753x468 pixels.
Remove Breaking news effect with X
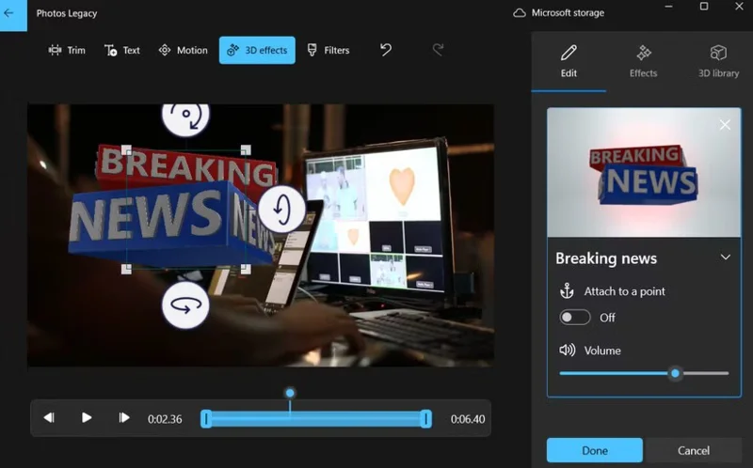pyautogui.click(x=725, y=125)
